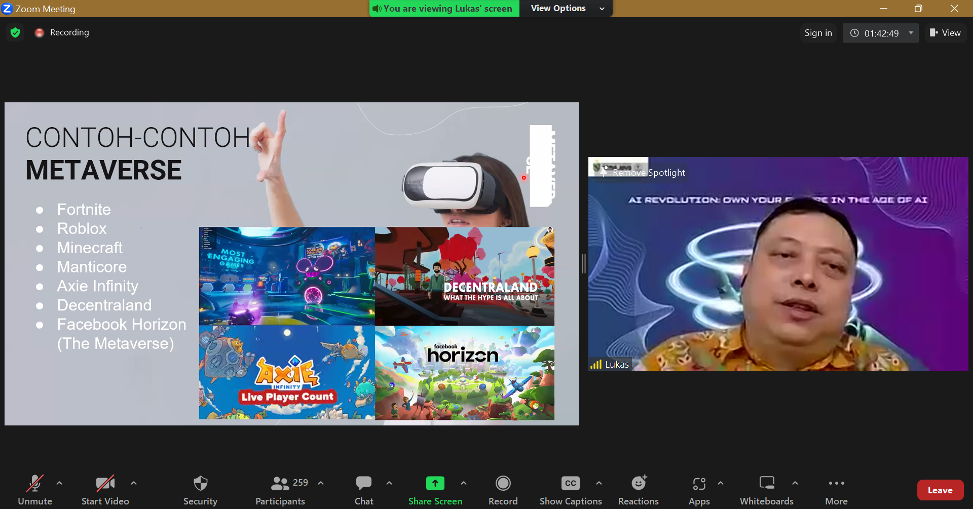This screenshot has height=509, width=973.
Task: Expand video settings arrow beside Start Video
Action: [134, 483]
